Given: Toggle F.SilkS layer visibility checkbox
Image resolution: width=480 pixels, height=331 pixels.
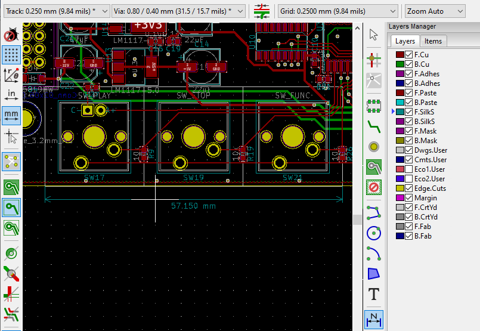Looking at the screenshot, I should click(408, 112).
